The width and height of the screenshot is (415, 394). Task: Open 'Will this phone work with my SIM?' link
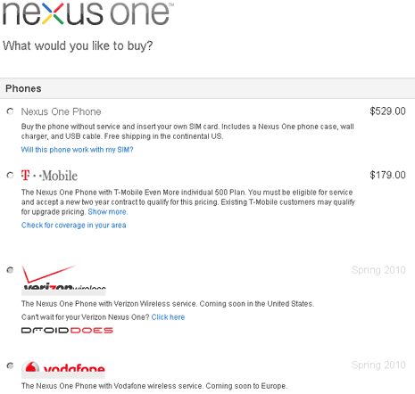(x=77, y=150)
